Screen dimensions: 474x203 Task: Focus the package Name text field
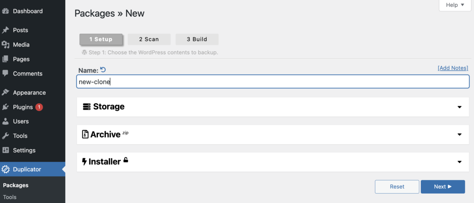pyautogui.click(x=273, y=82)
